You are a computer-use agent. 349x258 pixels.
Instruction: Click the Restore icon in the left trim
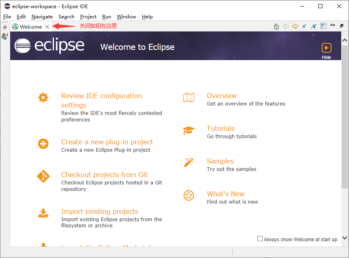(5, 27)
